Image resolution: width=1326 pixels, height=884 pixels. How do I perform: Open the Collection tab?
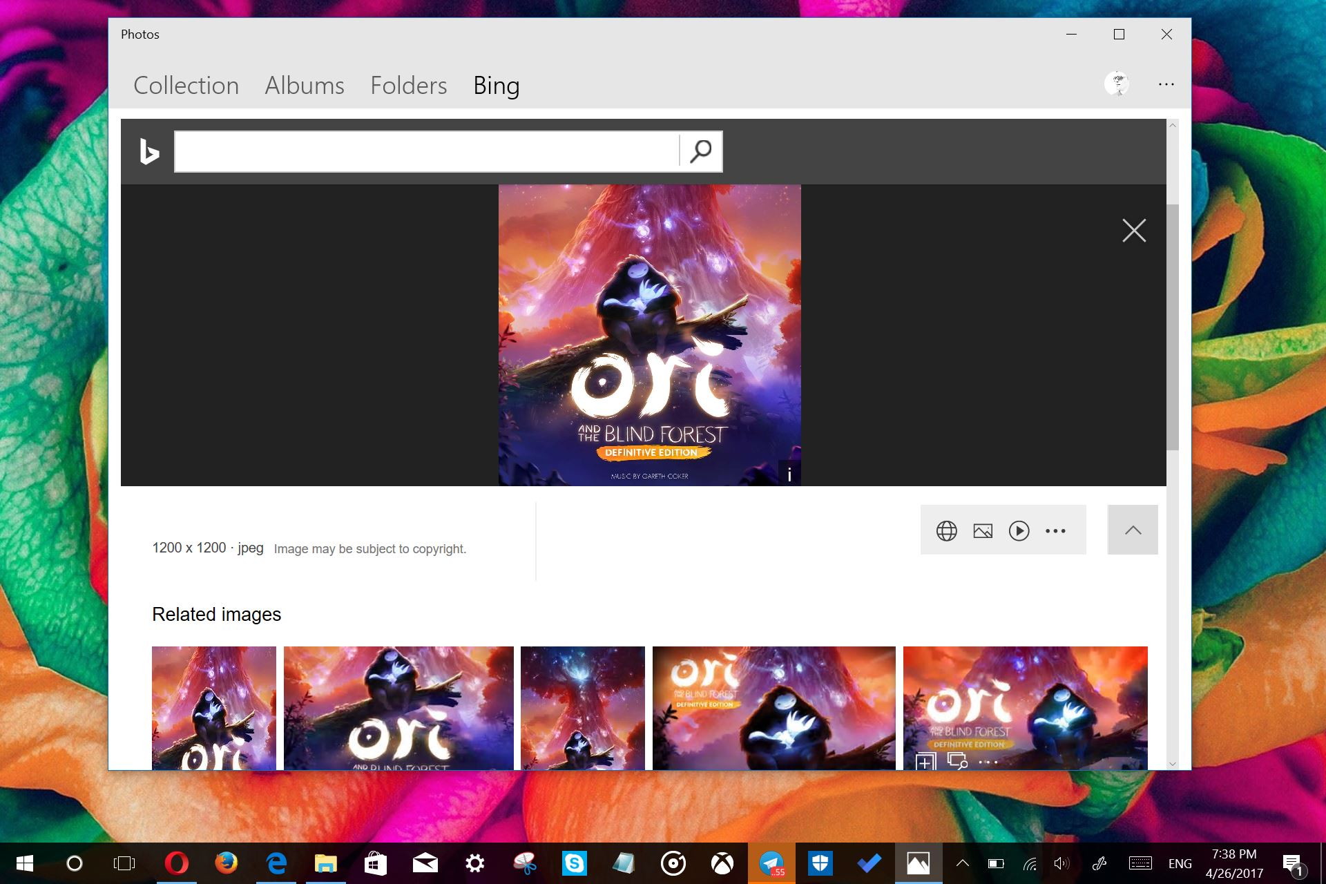pyautogui.click(x=186, y=86)
